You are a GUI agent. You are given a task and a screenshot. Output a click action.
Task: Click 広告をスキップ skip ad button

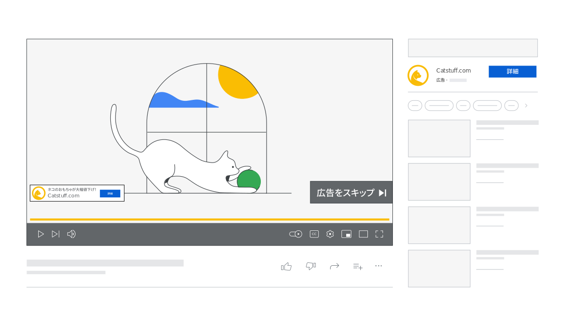(351, 192)
